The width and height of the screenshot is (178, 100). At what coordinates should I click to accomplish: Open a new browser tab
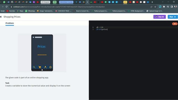point(152,2)
